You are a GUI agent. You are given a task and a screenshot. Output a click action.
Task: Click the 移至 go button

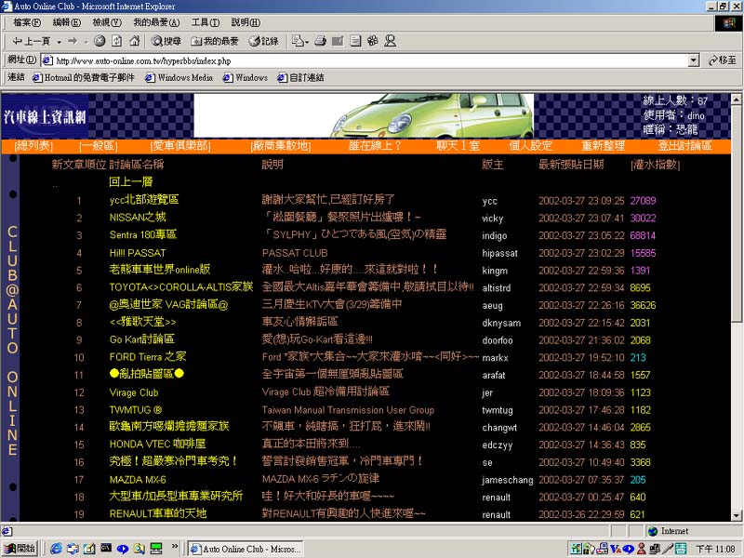point(722,60)
